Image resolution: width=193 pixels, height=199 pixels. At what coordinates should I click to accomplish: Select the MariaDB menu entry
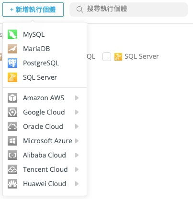pos(45,49)
